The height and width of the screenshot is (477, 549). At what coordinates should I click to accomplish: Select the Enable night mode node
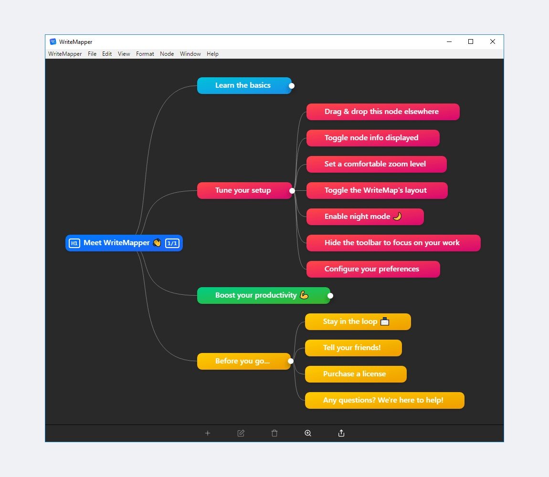[365, 217]
